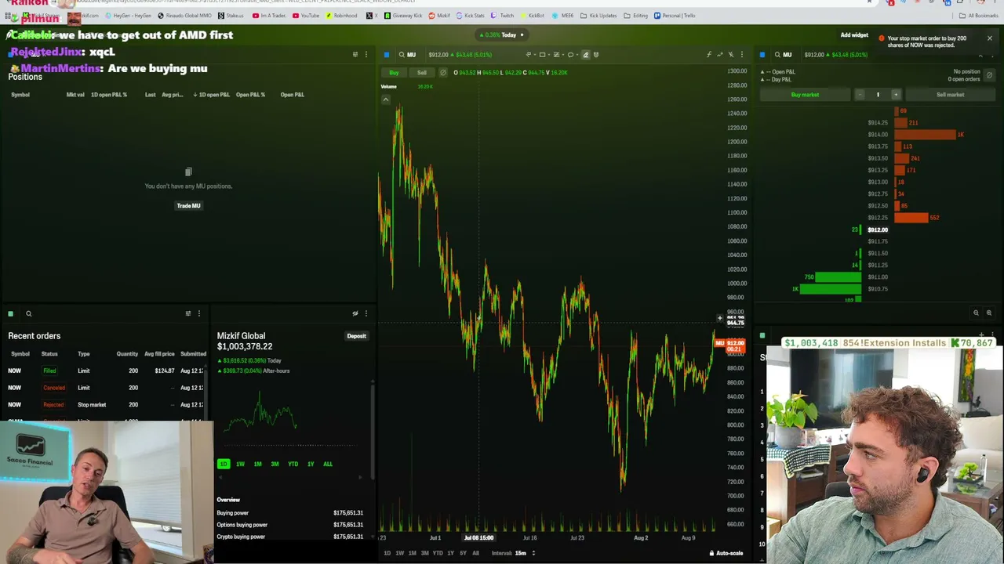The height and width of the screenshot is (564, 1004).
Task: Collapse the ladder widget header chevron
Action: point(980,55)
